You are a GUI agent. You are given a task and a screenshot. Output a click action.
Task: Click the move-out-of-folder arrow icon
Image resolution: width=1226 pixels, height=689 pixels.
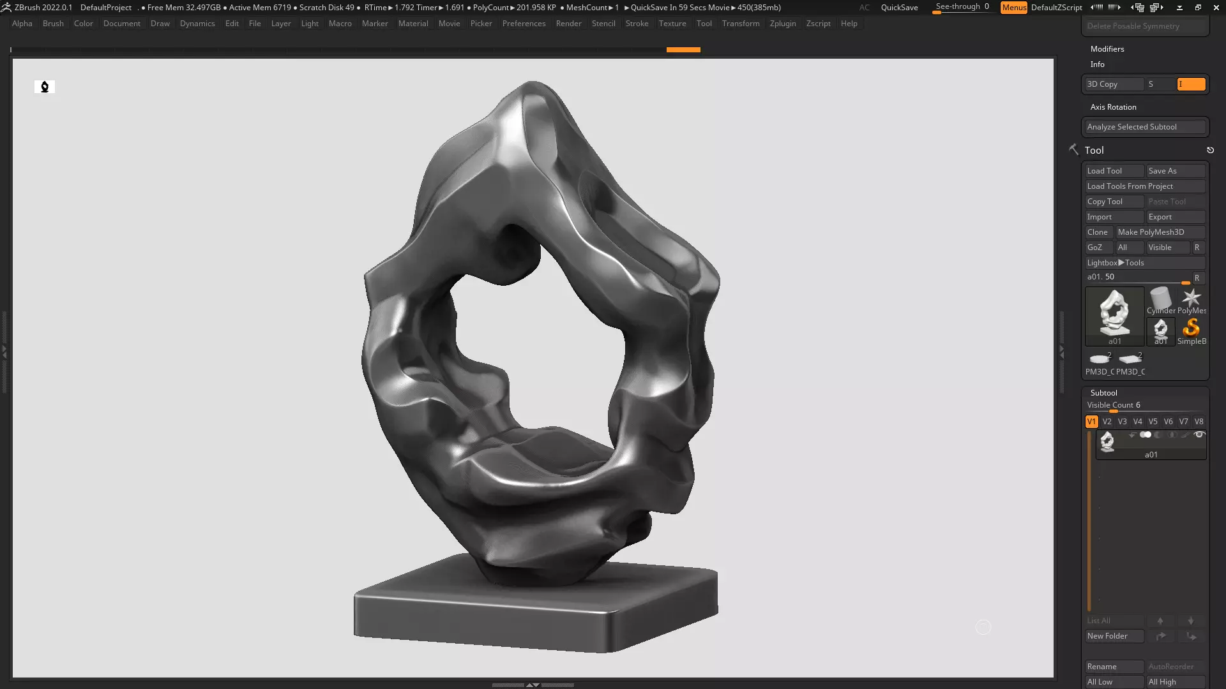[1192, 636]
